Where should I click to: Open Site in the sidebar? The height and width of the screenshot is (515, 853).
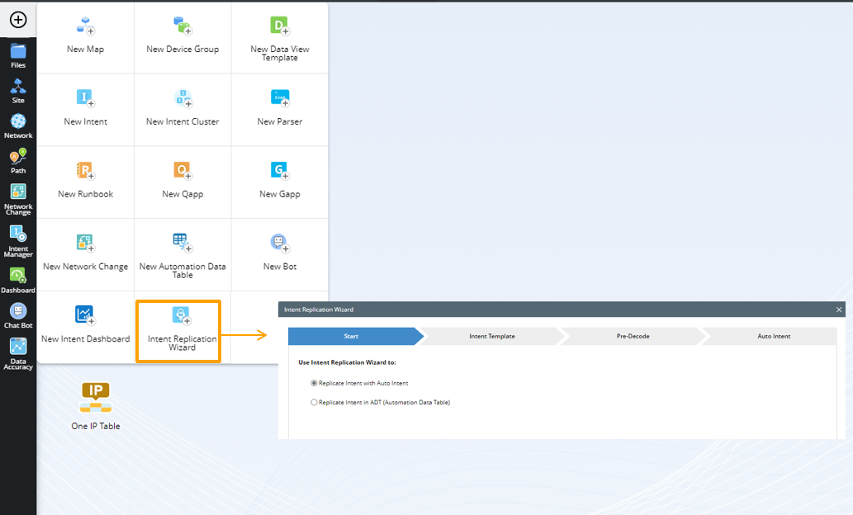[18, 91]
